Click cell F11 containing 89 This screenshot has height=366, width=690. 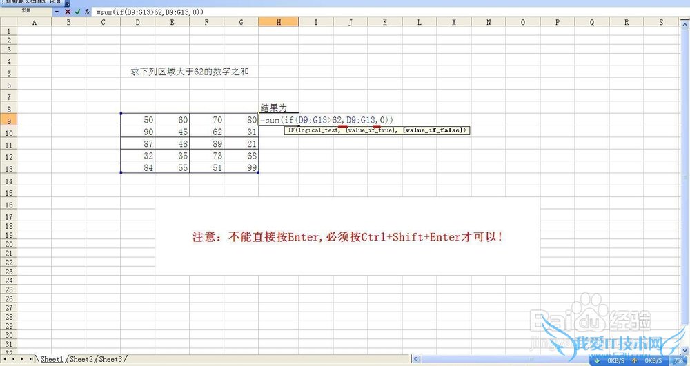(206, 143)
